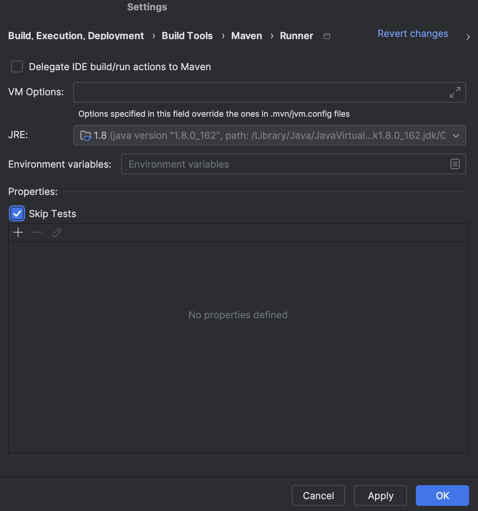Click the JDK folder icon in JRE field
Screen dimensions: 478x511
86,136
